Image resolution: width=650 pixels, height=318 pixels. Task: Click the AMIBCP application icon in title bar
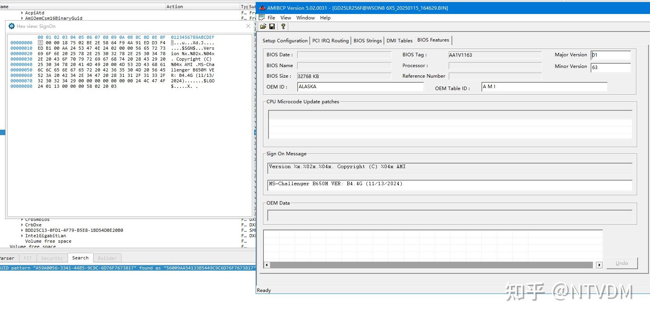(262, 8)
